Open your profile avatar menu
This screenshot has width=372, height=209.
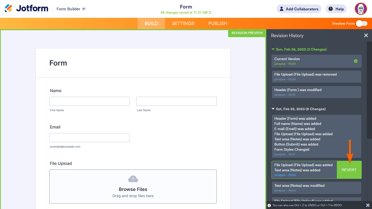coord(361,9)
